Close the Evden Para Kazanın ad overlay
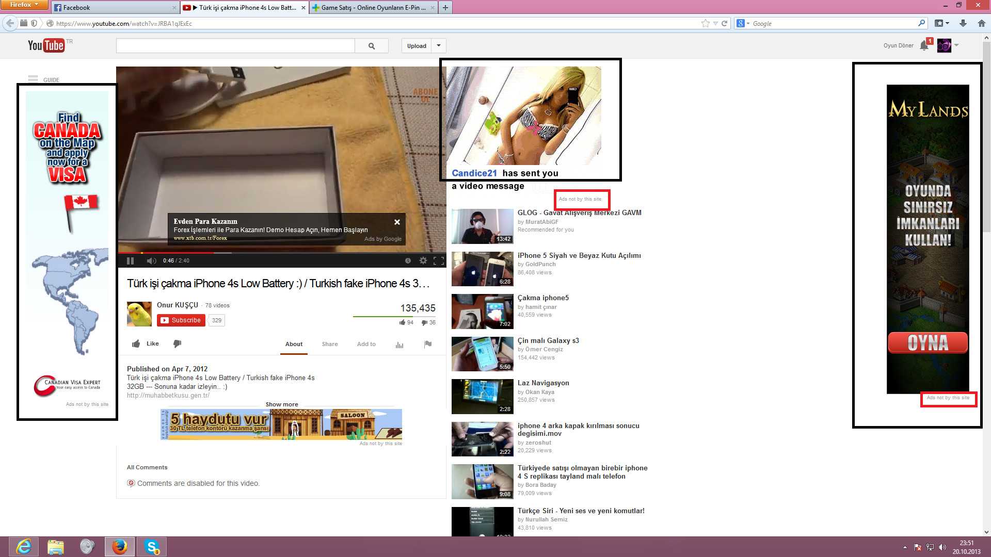Image resolution: width=991 pixels, height=557 pixels. point(397,222)
